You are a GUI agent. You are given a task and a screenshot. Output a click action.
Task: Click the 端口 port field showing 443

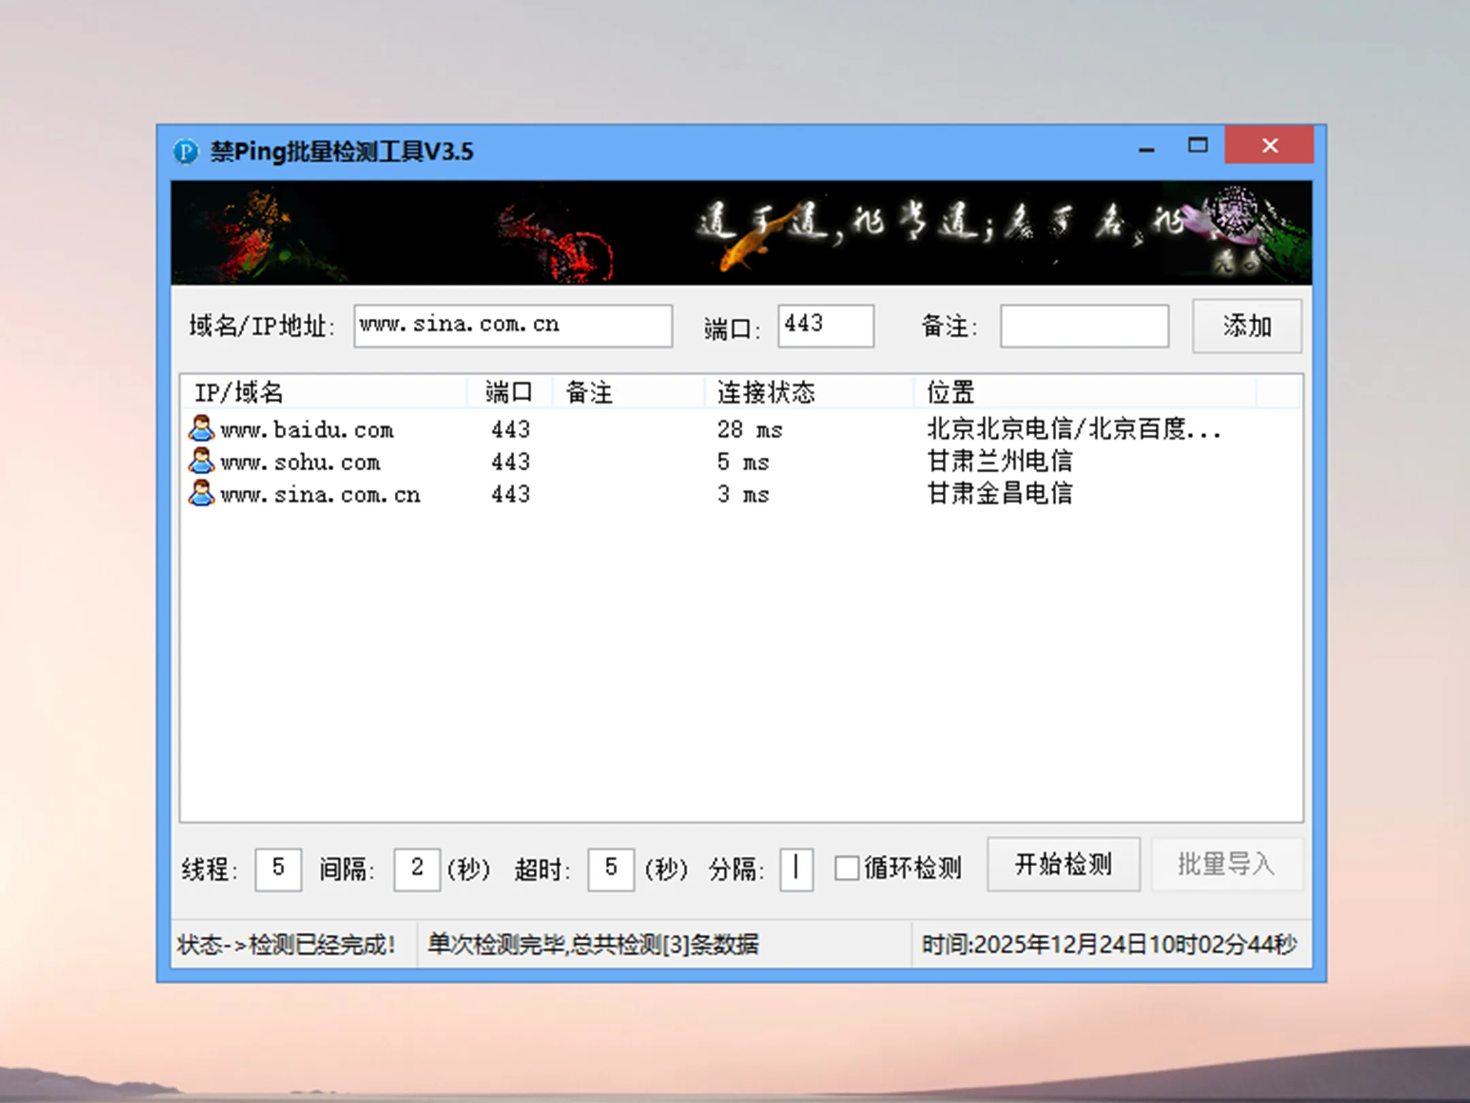coord(826,325)
